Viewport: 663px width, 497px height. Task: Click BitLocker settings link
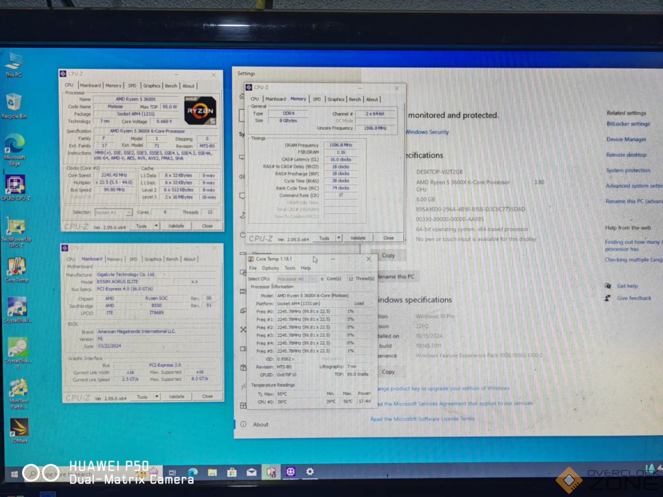[628, 124]
